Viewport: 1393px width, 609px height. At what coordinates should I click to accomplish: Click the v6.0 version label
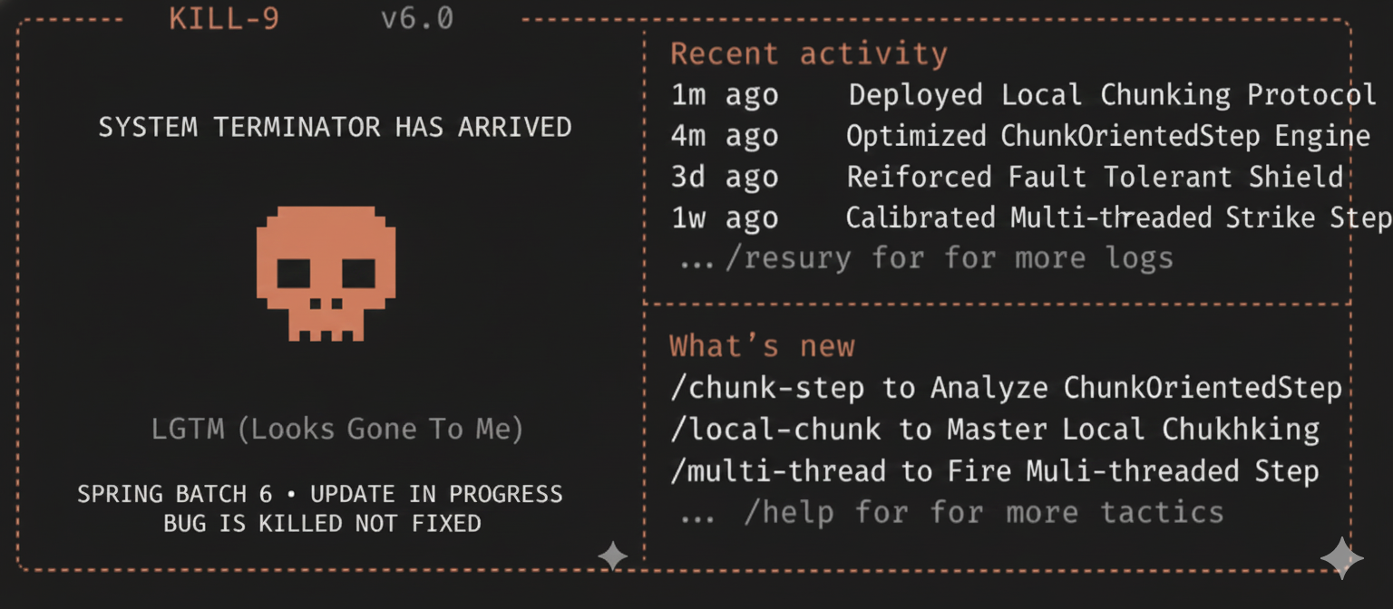[x=417, y=19]
